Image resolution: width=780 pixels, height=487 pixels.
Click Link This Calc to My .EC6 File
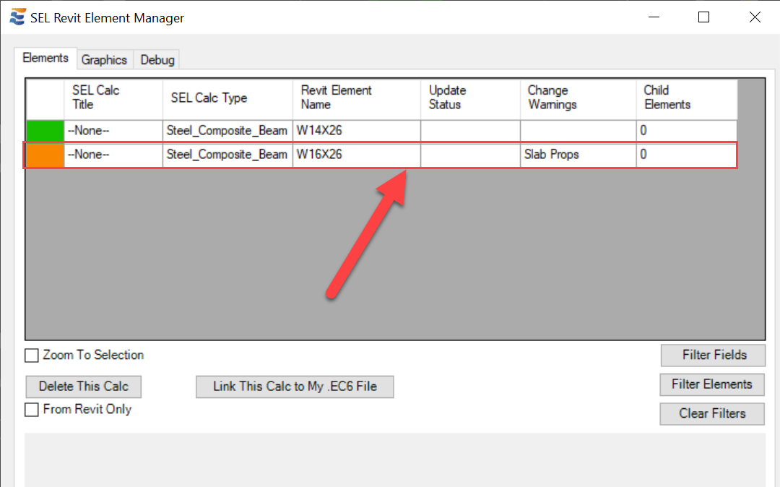(x=295, y=387)
